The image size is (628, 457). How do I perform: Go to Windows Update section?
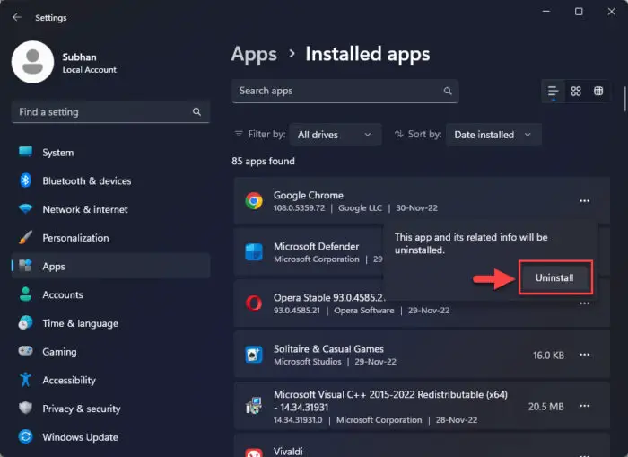[80, 437]
